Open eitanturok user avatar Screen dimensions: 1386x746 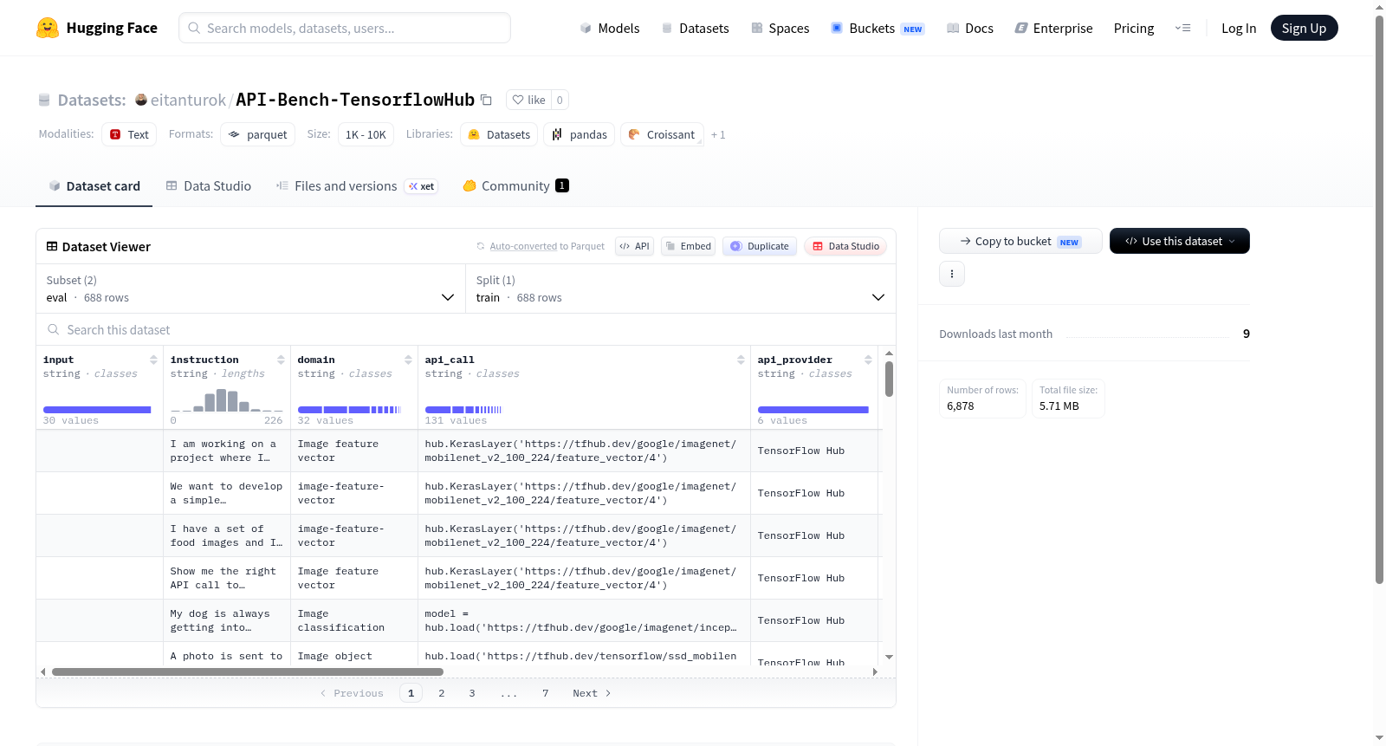[x=141, y=100]
